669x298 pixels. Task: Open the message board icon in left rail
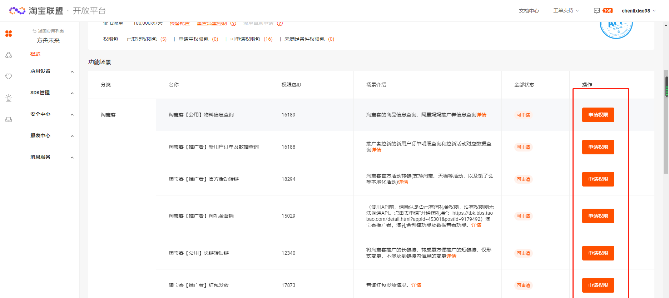tap(9, 119)
